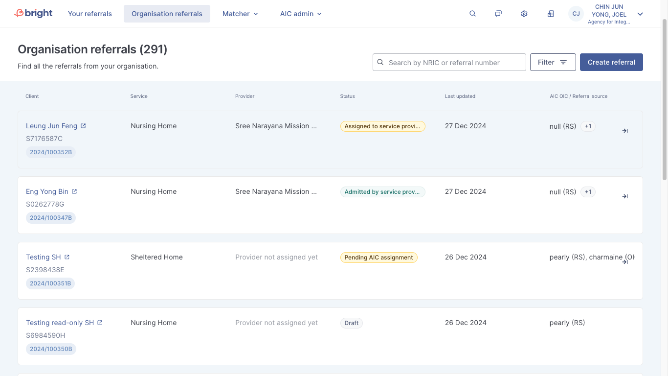Open the Testing read-only SH client link
668x376 pixels.
coord(60,323)
